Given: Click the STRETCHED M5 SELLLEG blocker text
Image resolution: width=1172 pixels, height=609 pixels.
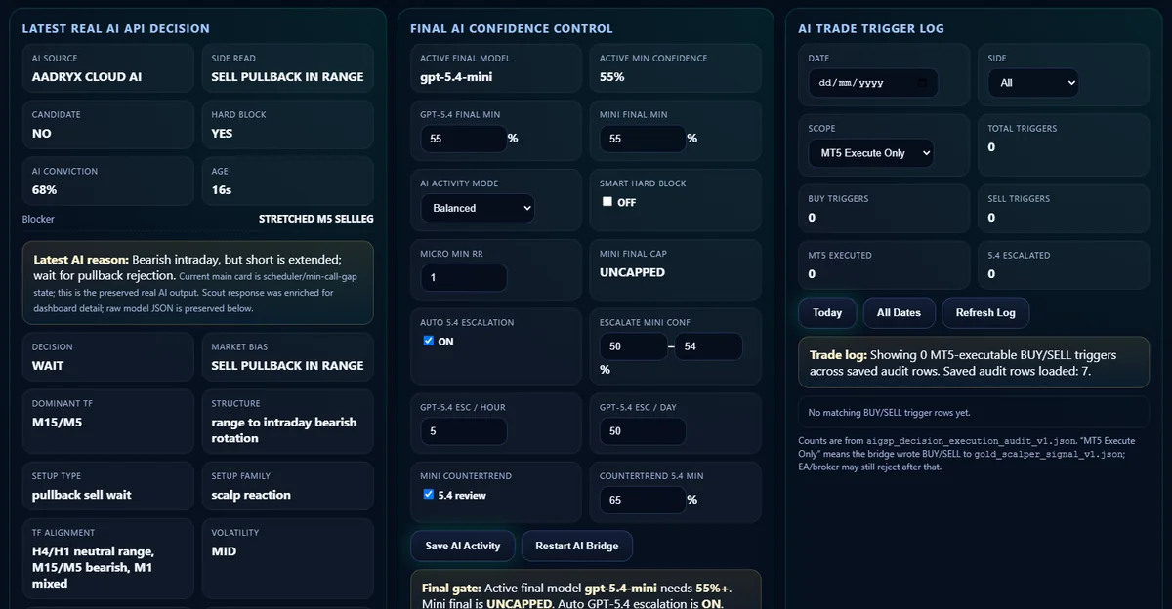Looking at the screenshot, I should click(315, 219).
